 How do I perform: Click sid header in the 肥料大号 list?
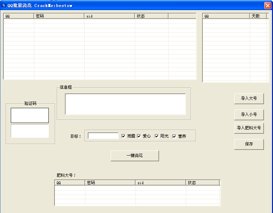pos(161,183)
